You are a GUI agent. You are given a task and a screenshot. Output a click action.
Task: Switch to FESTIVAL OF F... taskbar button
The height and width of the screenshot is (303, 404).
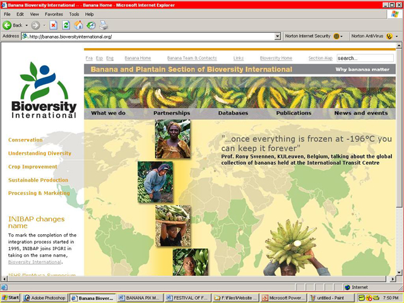(x=187, y=298)
